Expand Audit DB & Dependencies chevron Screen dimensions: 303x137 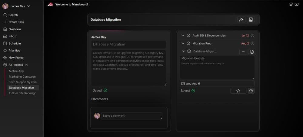(x=183, y=35)
